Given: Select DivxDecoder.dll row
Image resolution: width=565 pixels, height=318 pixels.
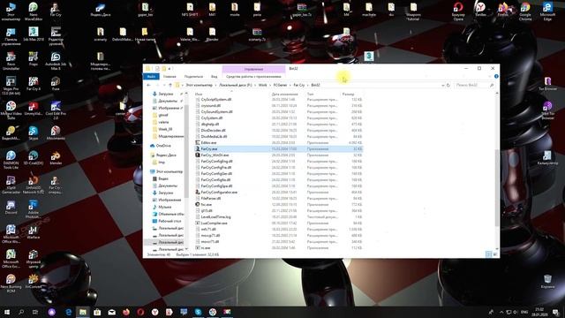Looking at the screenshot, I should pyautogui.click(x=279, y=130).
